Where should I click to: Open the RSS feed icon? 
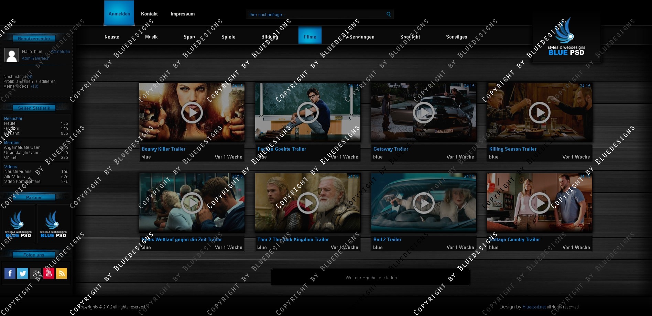click(x=62, y=273)
